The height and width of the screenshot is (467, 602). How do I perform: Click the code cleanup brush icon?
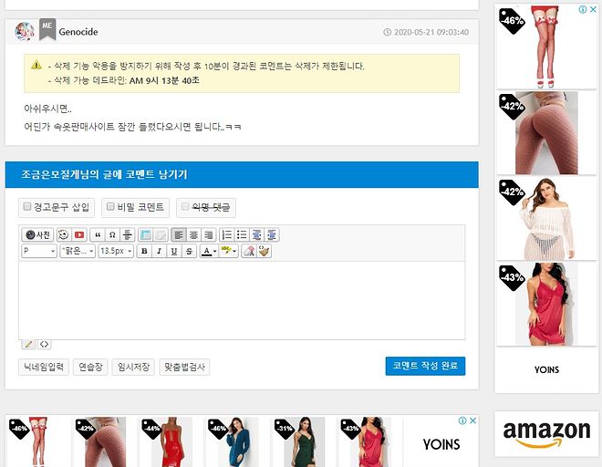pos(265,251)
